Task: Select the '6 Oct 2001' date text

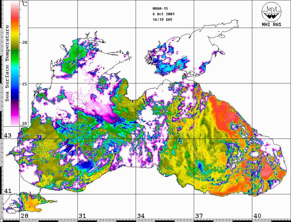Action: point(164,14)
